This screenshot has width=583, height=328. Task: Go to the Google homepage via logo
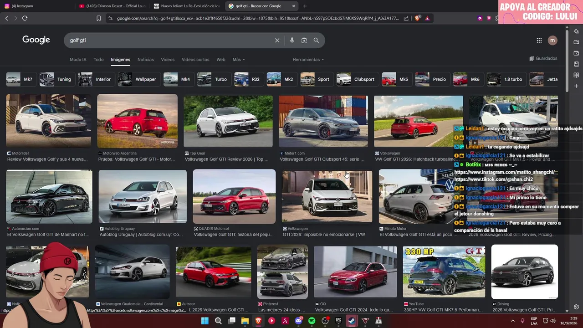[36, 40]
